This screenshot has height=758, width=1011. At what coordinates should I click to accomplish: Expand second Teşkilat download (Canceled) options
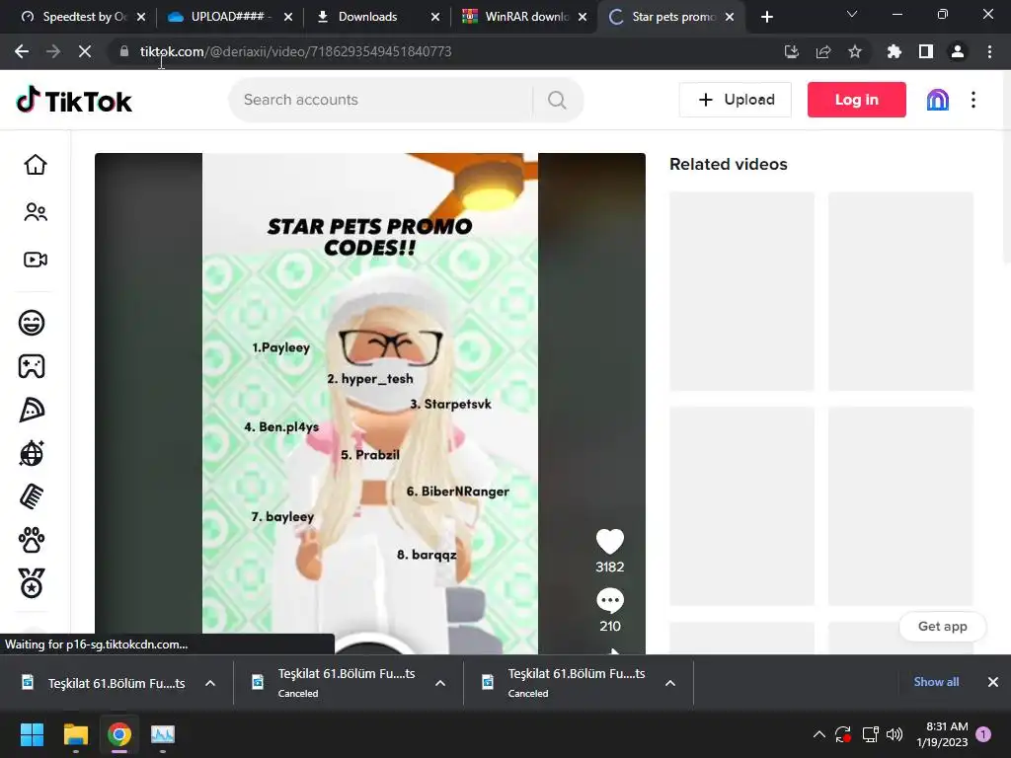coord(440,683)
